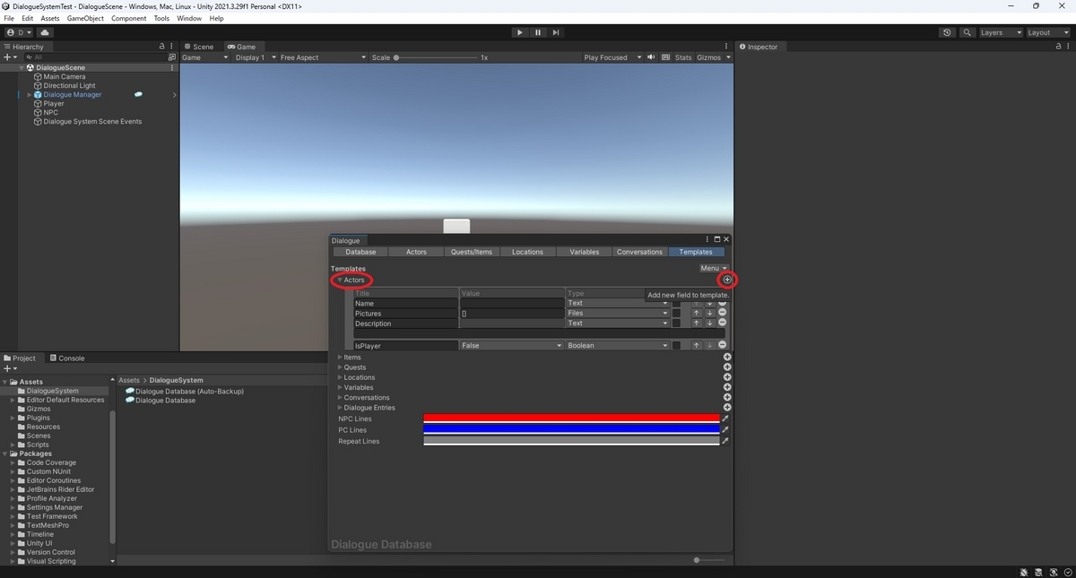Open the Quests/Items tab
1076x578 pixels.
point(472,252)
